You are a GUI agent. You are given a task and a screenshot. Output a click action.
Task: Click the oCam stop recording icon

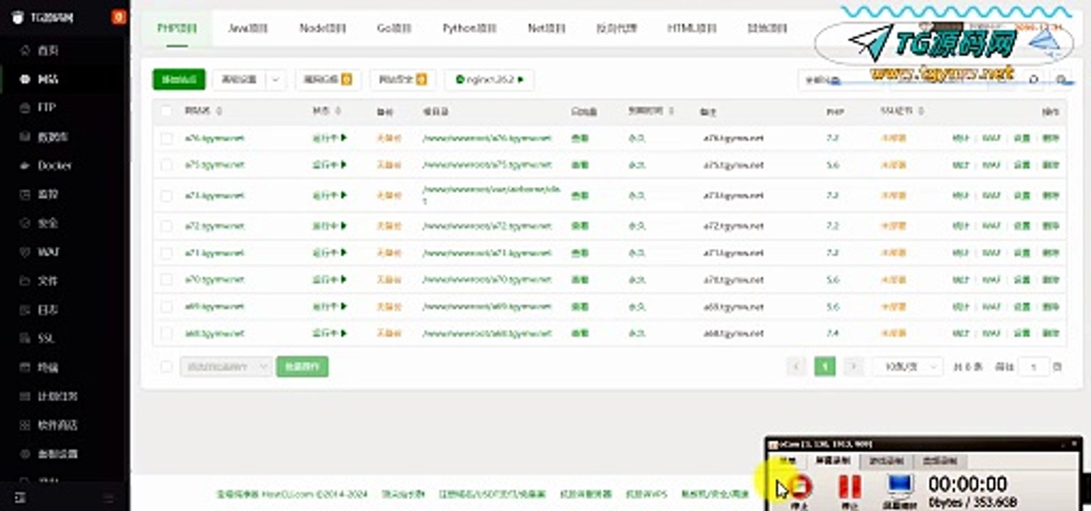tap(800, 488)
